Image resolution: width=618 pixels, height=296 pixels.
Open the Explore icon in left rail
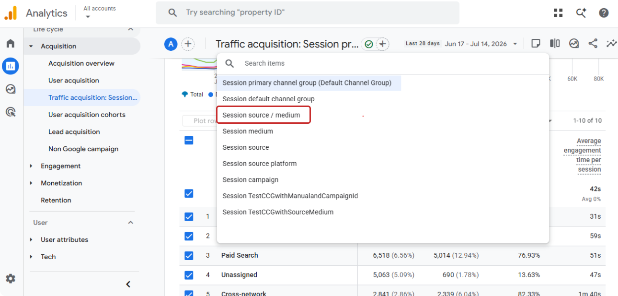pyautogui.click(x=11, y=89)
